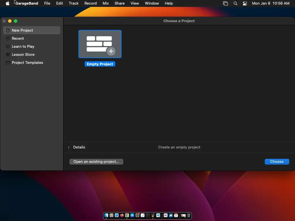Click the green full-screen window button
The height and width of the screenshot is (221, 295).
[x=16, y=21]
